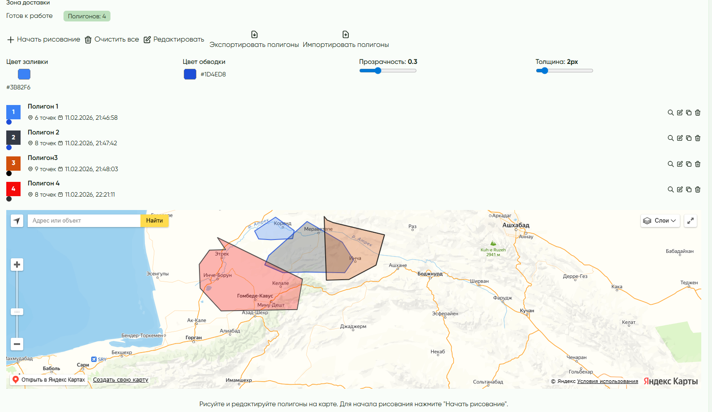
Task: Click the magnifier icon for Полигон 1
Action: [670, 113]
